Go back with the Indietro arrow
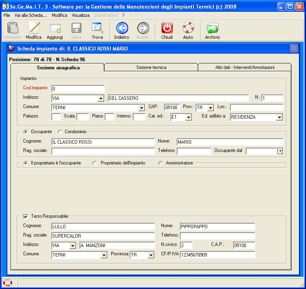The image size is (306, 289). tap(122, 28)
